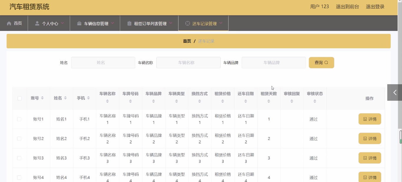The height and width of the screenshot is (182, 402).
Task: Click the sort arrows in 账号 column header
Action: (x=42, y=98)
